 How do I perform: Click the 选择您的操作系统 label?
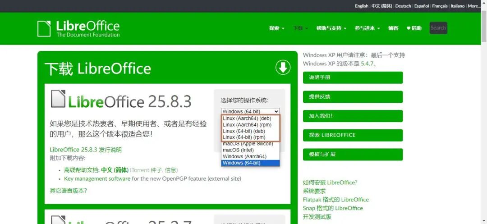click(x=244, y=100)
